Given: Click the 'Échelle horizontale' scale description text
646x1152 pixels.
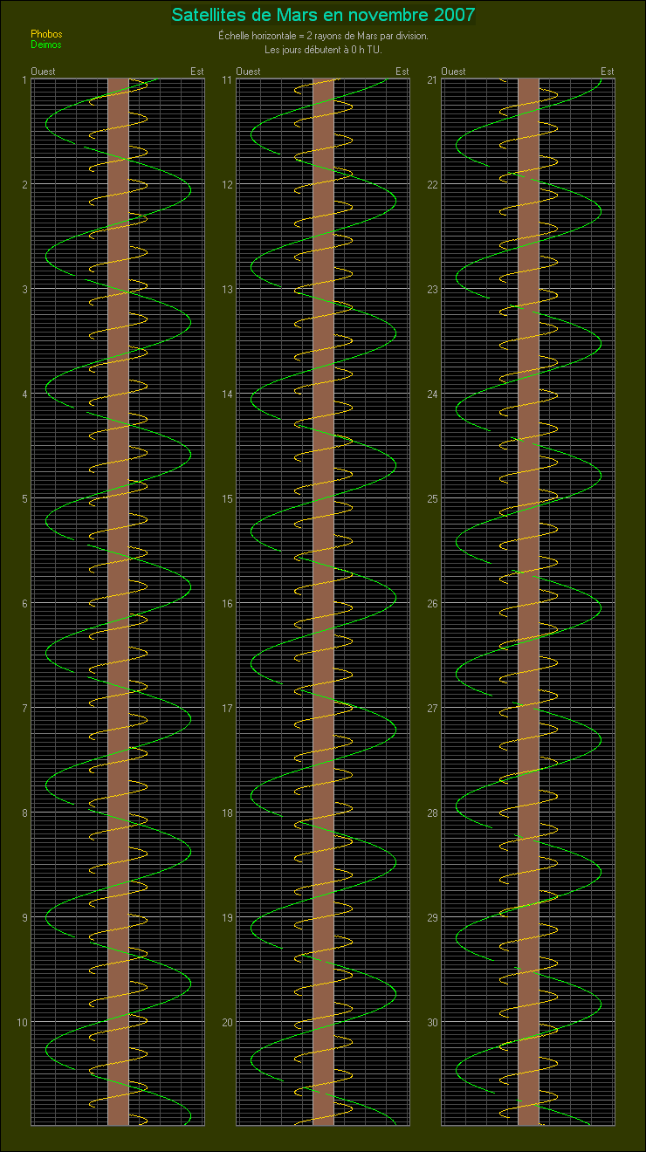Looking at the screenshot, I should click(323, 37).
